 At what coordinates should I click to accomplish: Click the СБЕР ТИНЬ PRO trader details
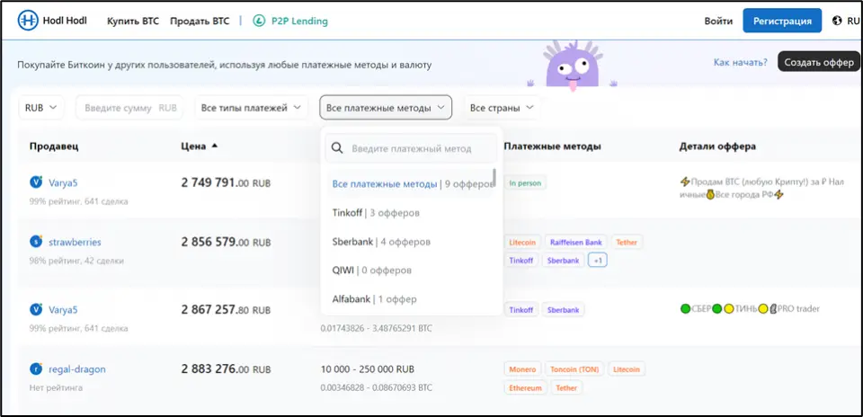click(x=750, y=308)
